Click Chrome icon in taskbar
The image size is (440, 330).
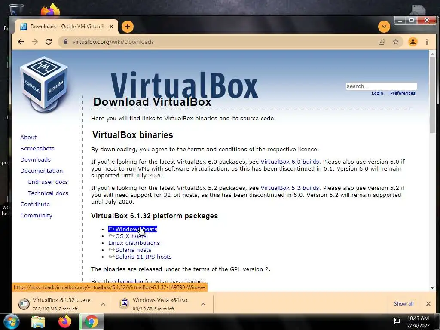coord(92,321)
